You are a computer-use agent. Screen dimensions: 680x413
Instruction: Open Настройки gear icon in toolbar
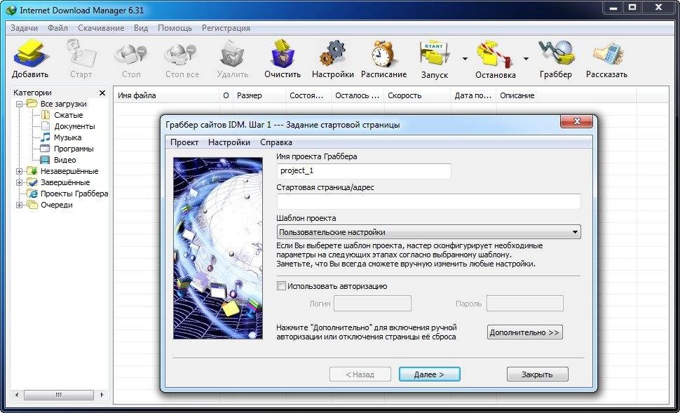point(332,53)
